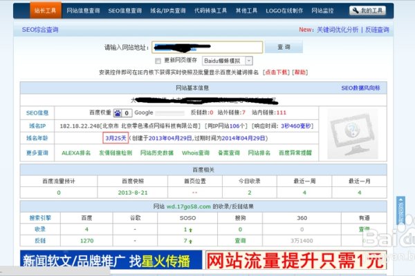
Task: Open the 反链查询 link
Action: [x=377, y=30]
